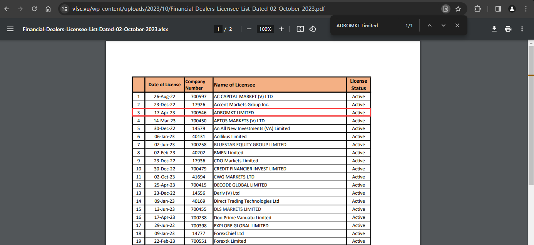Viewport: 534px width, 245px height.
Task: Open the Chrome three-dot menu
Action: click(525, 9)
